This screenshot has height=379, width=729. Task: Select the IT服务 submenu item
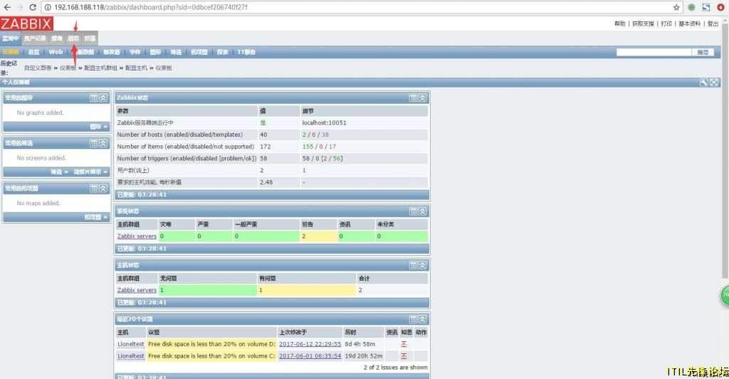pos(246,52)
